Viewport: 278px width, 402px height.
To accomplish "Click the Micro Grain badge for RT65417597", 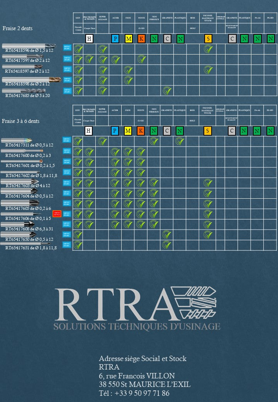I will point(67,59).
